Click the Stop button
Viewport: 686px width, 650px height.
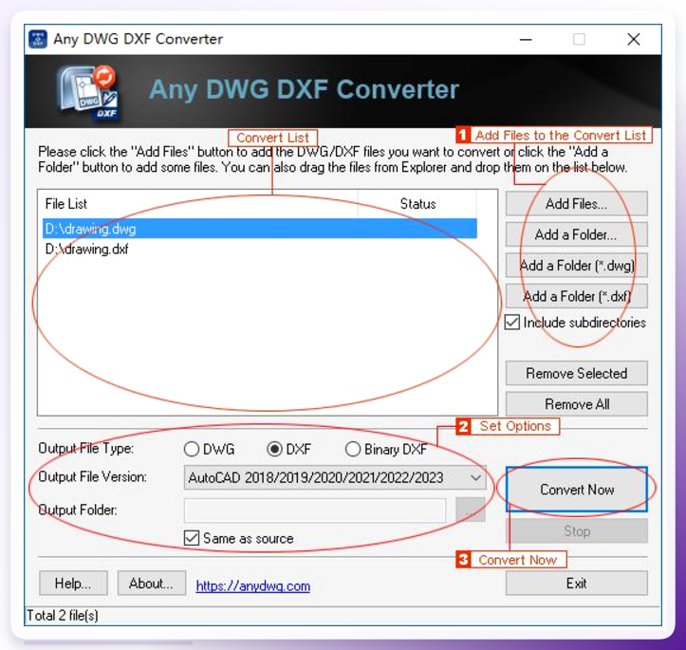pyautogui.click(x=577, y=531)
